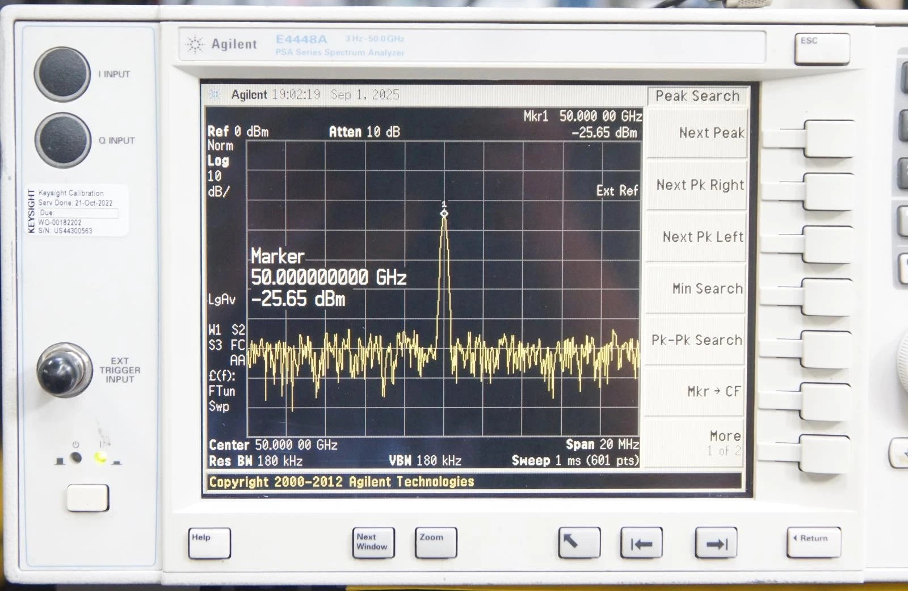Click hardware softkey beside Next Pk Right
The image size is (908, 591).
coord(829,192)
